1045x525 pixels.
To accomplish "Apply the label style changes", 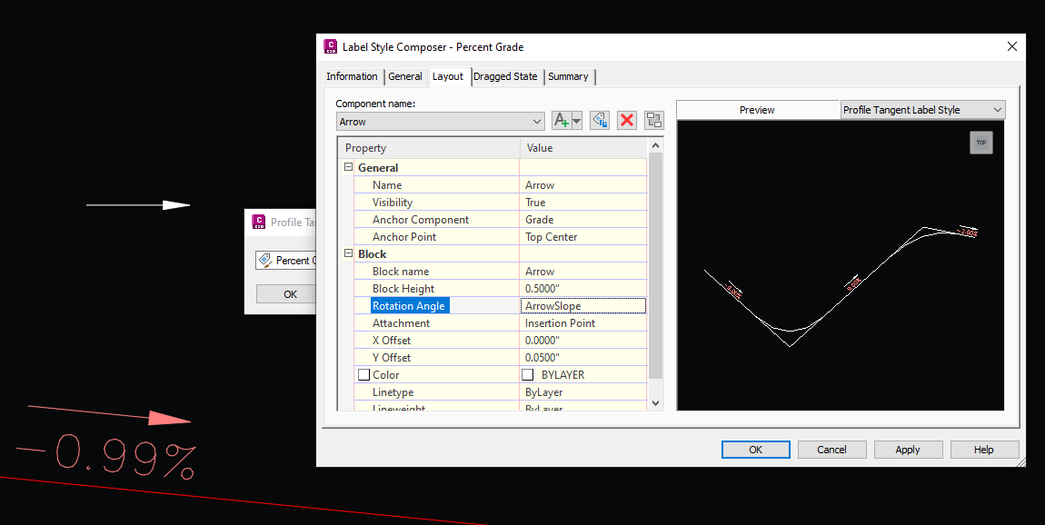I will pyautogui.click(x=908, y=449).
